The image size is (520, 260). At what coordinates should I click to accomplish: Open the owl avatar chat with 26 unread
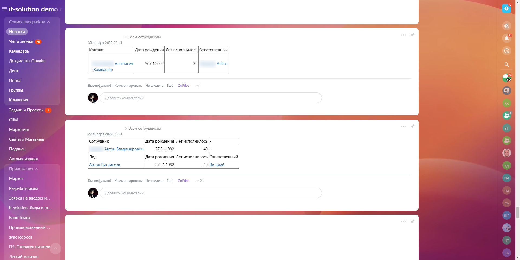click(507, 78)
